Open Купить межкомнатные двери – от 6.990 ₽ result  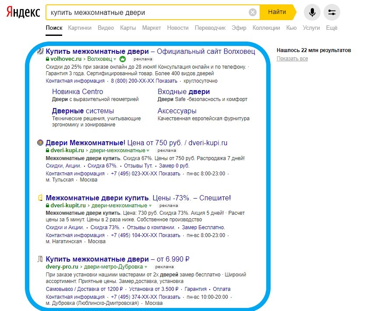pyautogui.click(x=118, y=259)
